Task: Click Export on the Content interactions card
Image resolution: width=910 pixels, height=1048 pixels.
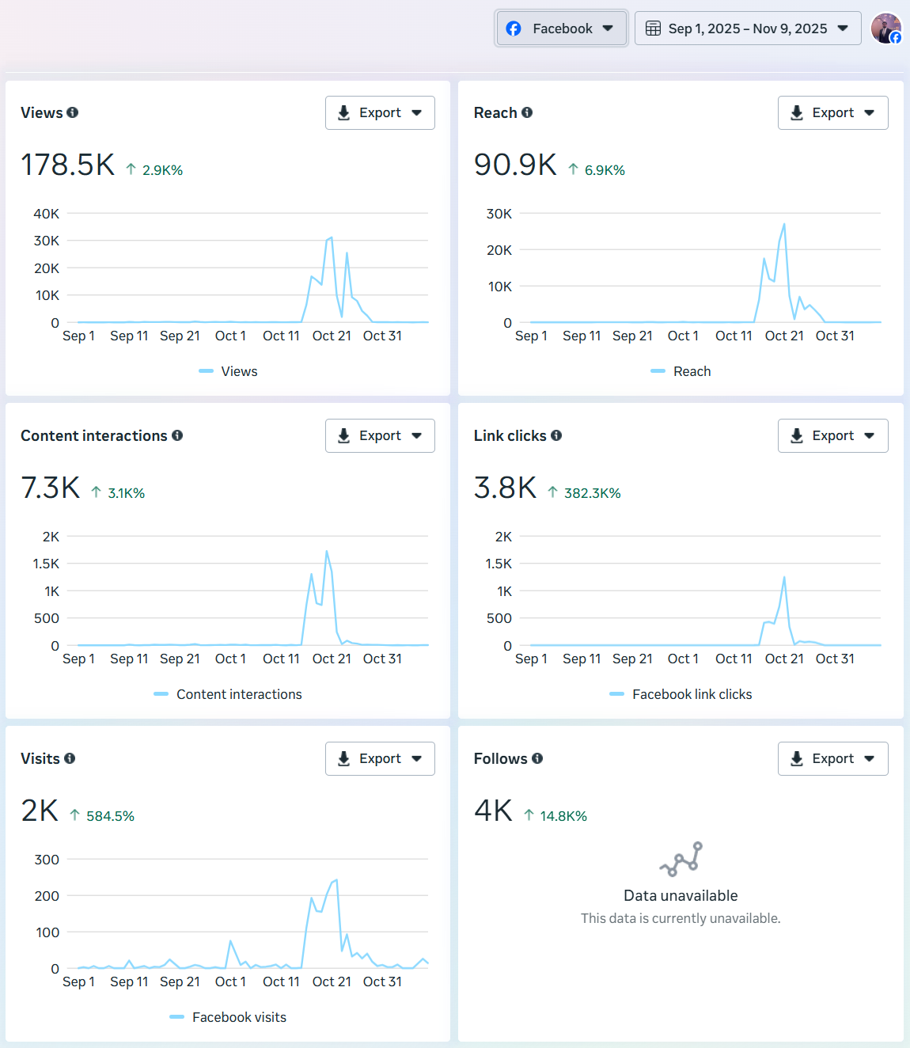Action: coord(380,435)
